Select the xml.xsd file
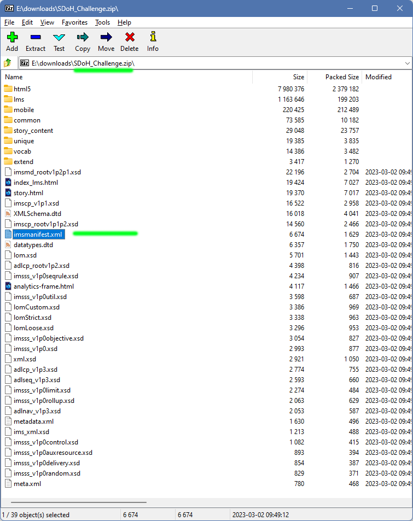The width and height of the screenshot is (413, 521). pyautogui.click(x=25, y=359)
